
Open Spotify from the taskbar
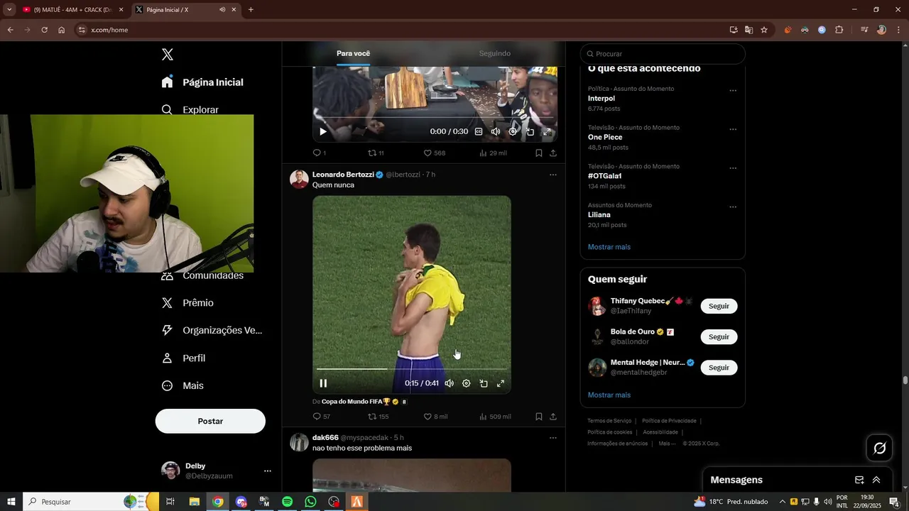pyautogui.click(x=288, y=502)
